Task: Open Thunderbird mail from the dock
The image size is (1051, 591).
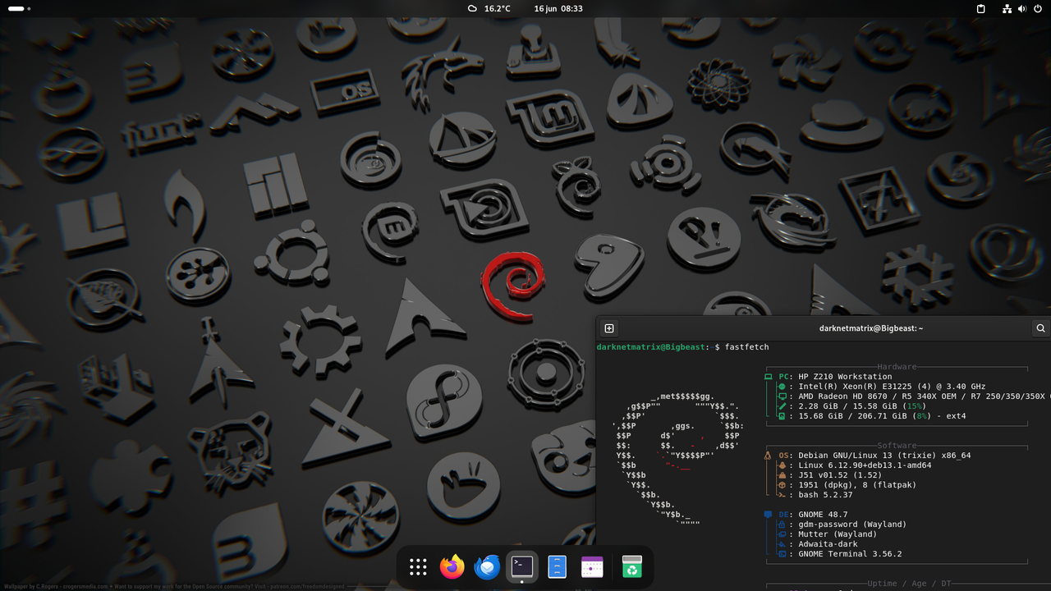Action: [487, 566]
